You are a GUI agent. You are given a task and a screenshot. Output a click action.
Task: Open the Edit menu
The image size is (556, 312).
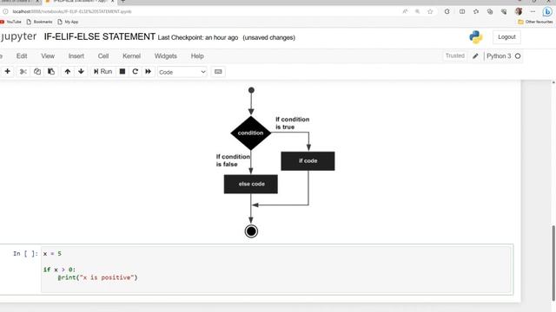22,55
